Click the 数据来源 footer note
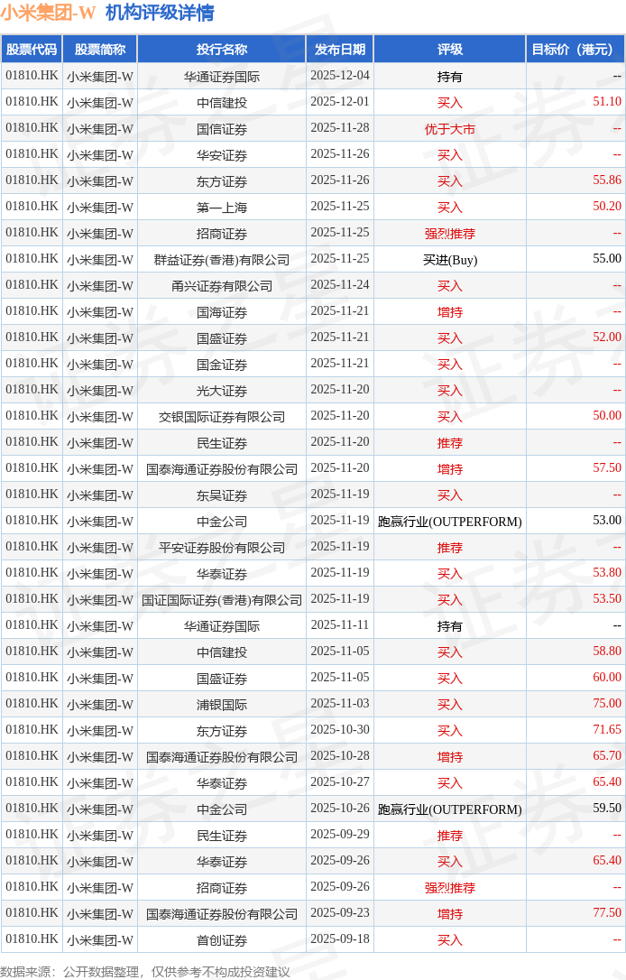 coord(145,972)
